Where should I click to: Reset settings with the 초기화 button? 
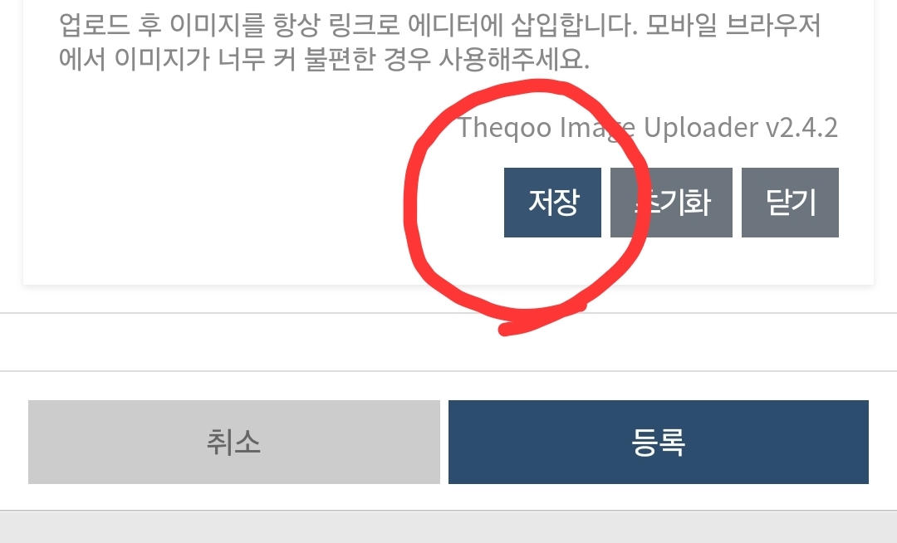pyautogui.click(x=671, y=203)
